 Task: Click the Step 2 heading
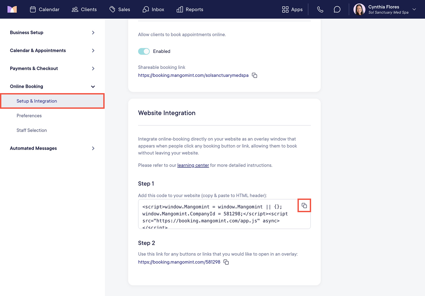click(x=147, y=243)
